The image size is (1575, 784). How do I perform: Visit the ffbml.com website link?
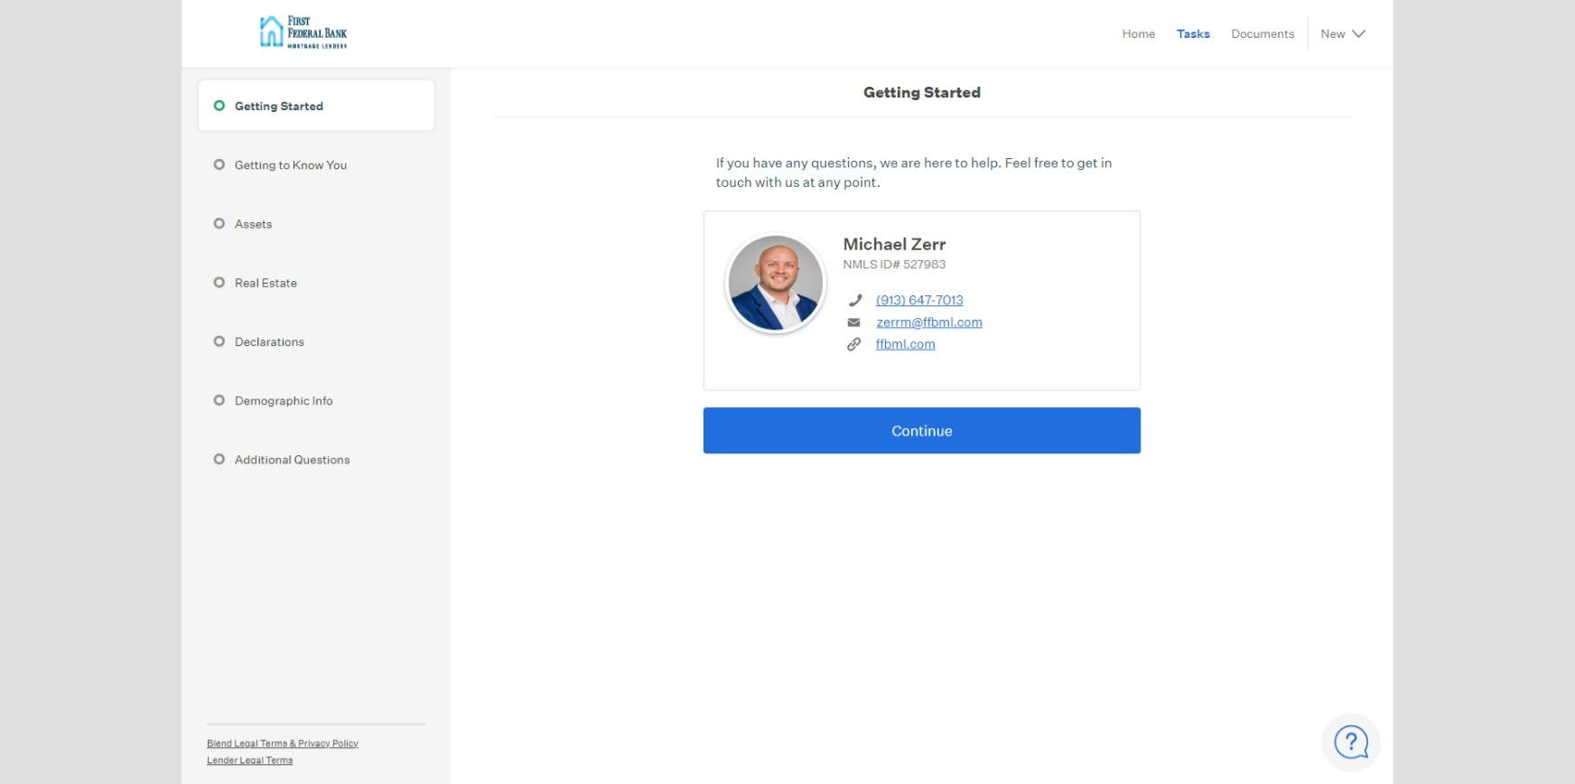[x=905, y=344]
